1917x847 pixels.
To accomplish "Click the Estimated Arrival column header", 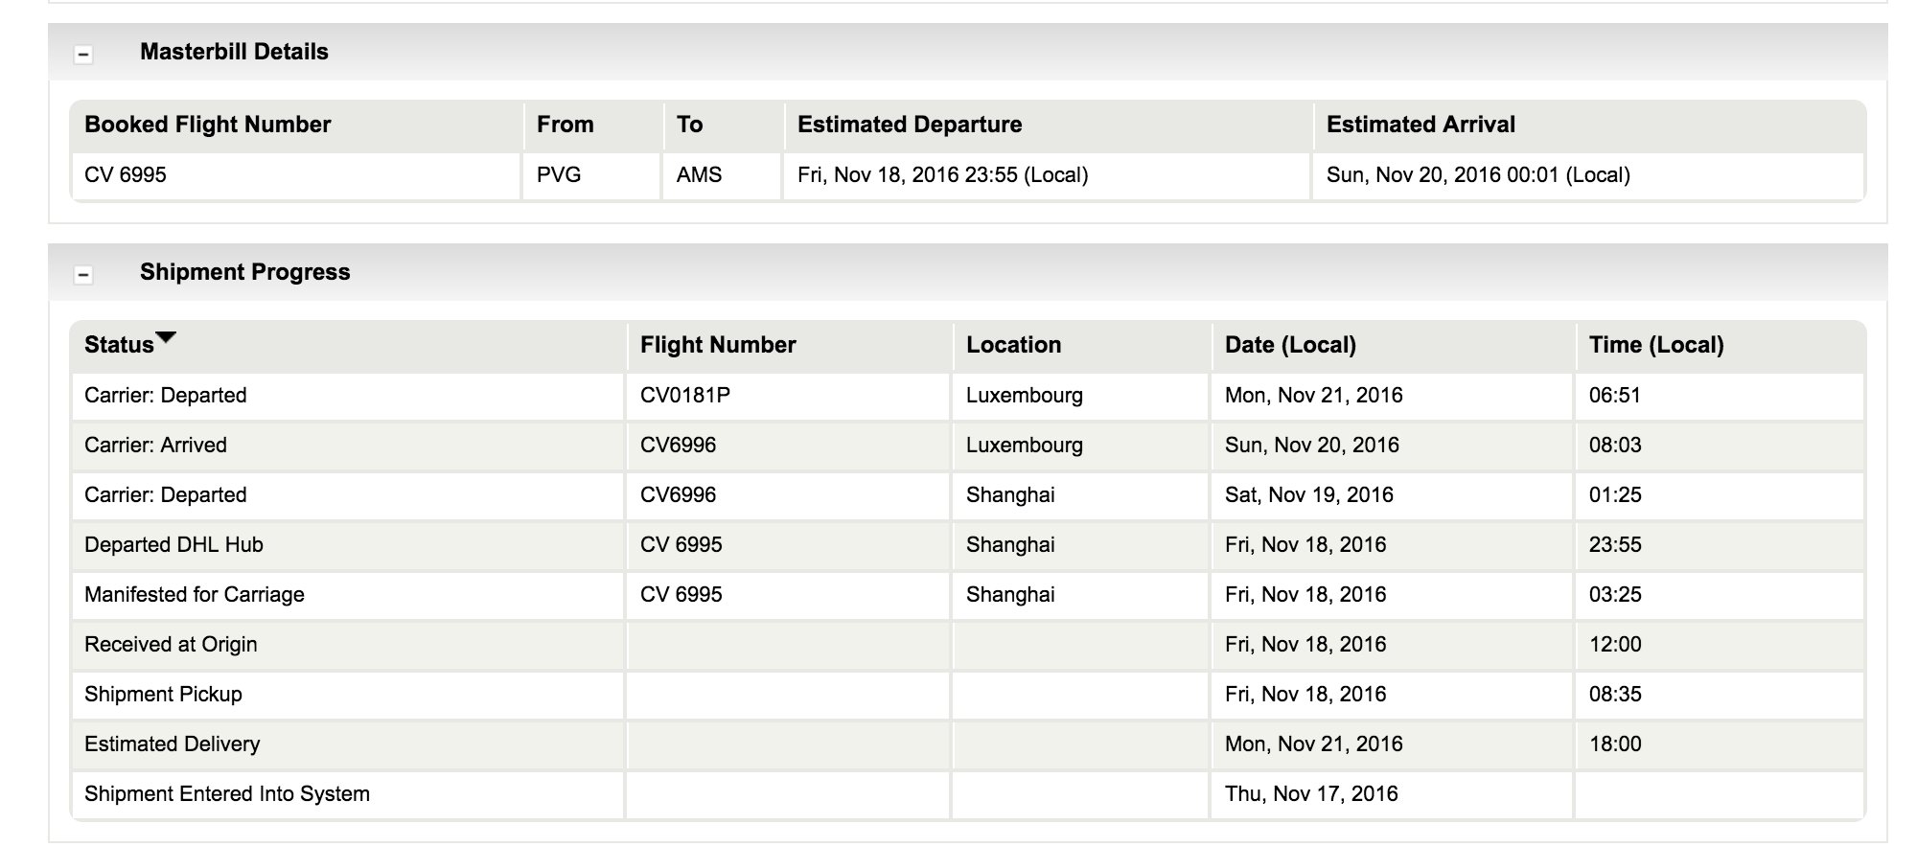I will click(1420, 125).
